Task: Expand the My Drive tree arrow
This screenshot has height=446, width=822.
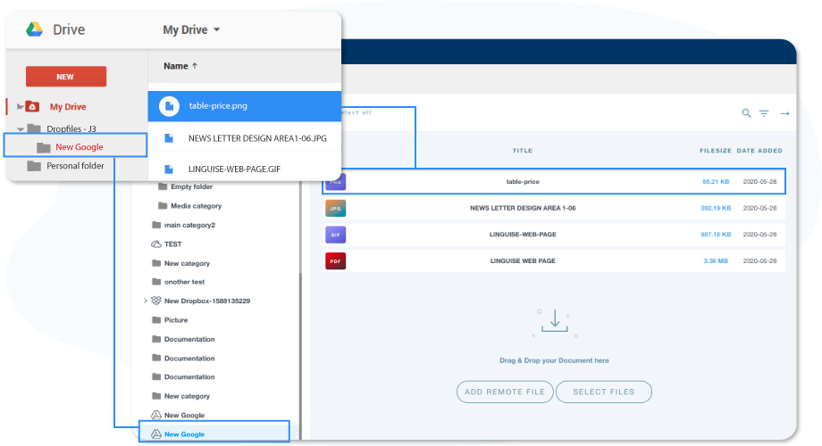Action: 20,107
